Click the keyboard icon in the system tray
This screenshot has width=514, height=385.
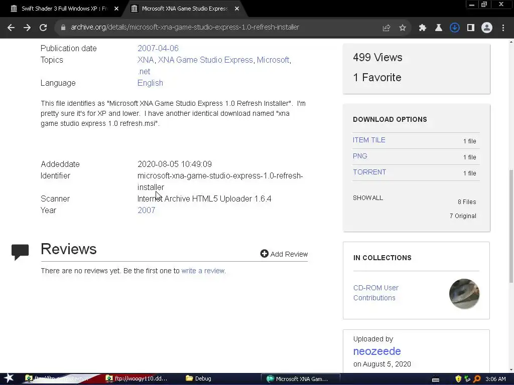[x=436, y=379]
